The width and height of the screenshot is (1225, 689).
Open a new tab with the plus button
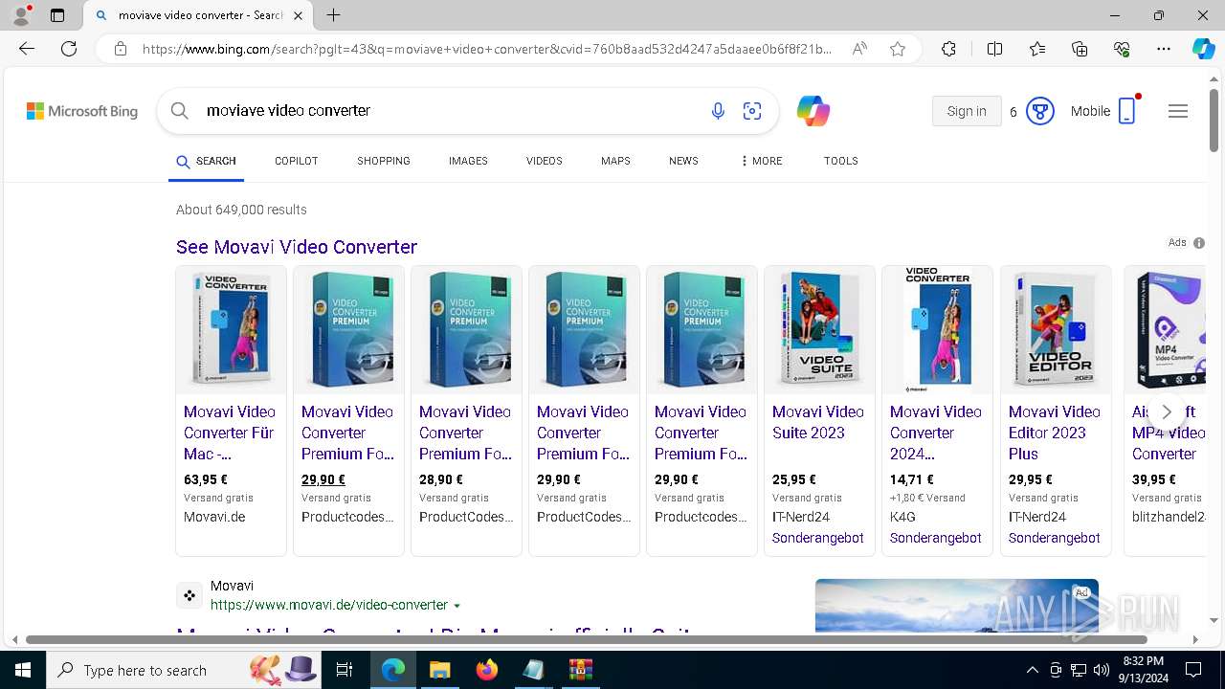click(333, 15)
